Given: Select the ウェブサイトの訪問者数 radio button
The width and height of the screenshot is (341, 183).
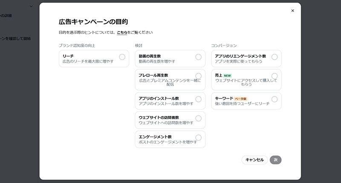Looking at the screenshot, I should (x=198, y=118).
